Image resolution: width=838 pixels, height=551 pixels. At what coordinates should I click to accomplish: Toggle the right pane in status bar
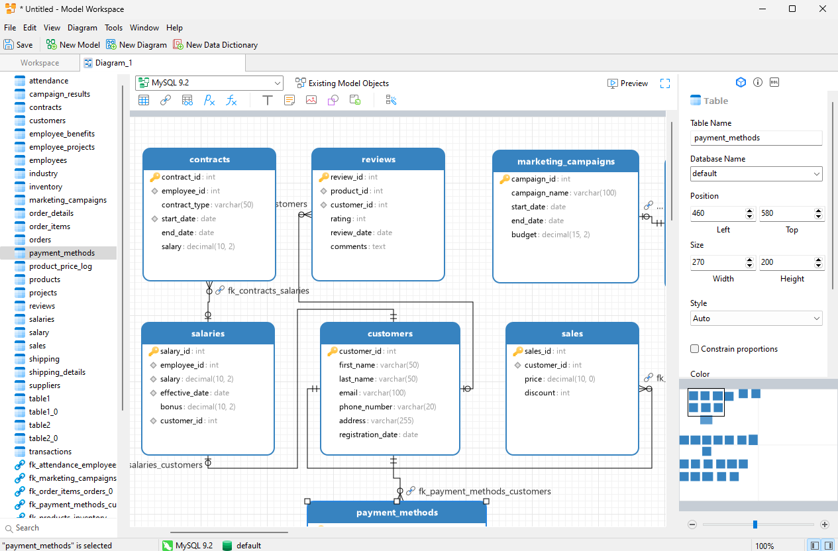829,545
